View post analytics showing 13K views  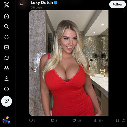tap(99, 121)
